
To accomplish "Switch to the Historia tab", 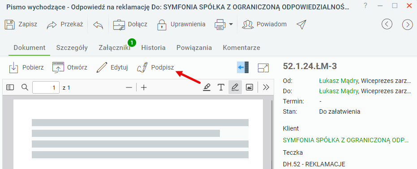I will [x=153, y=48].
